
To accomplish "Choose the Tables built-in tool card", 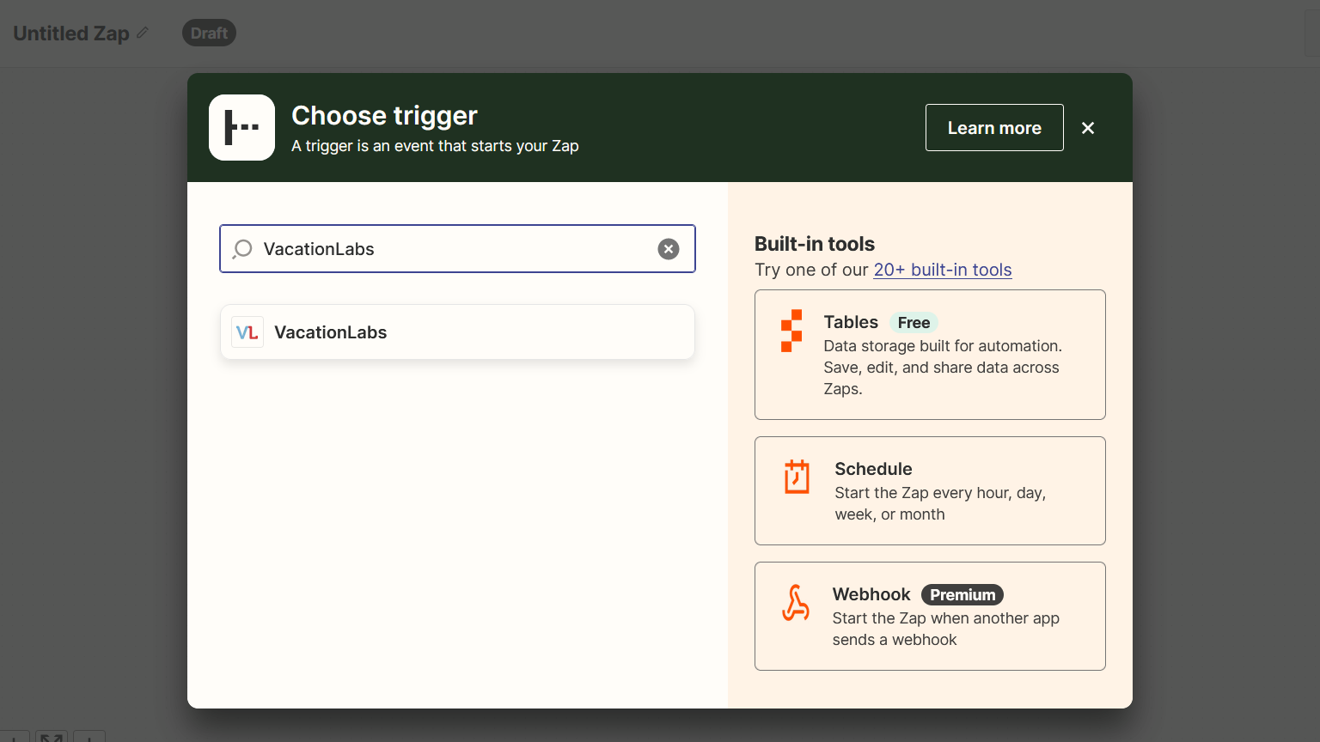I will click(x=930, y=355).
